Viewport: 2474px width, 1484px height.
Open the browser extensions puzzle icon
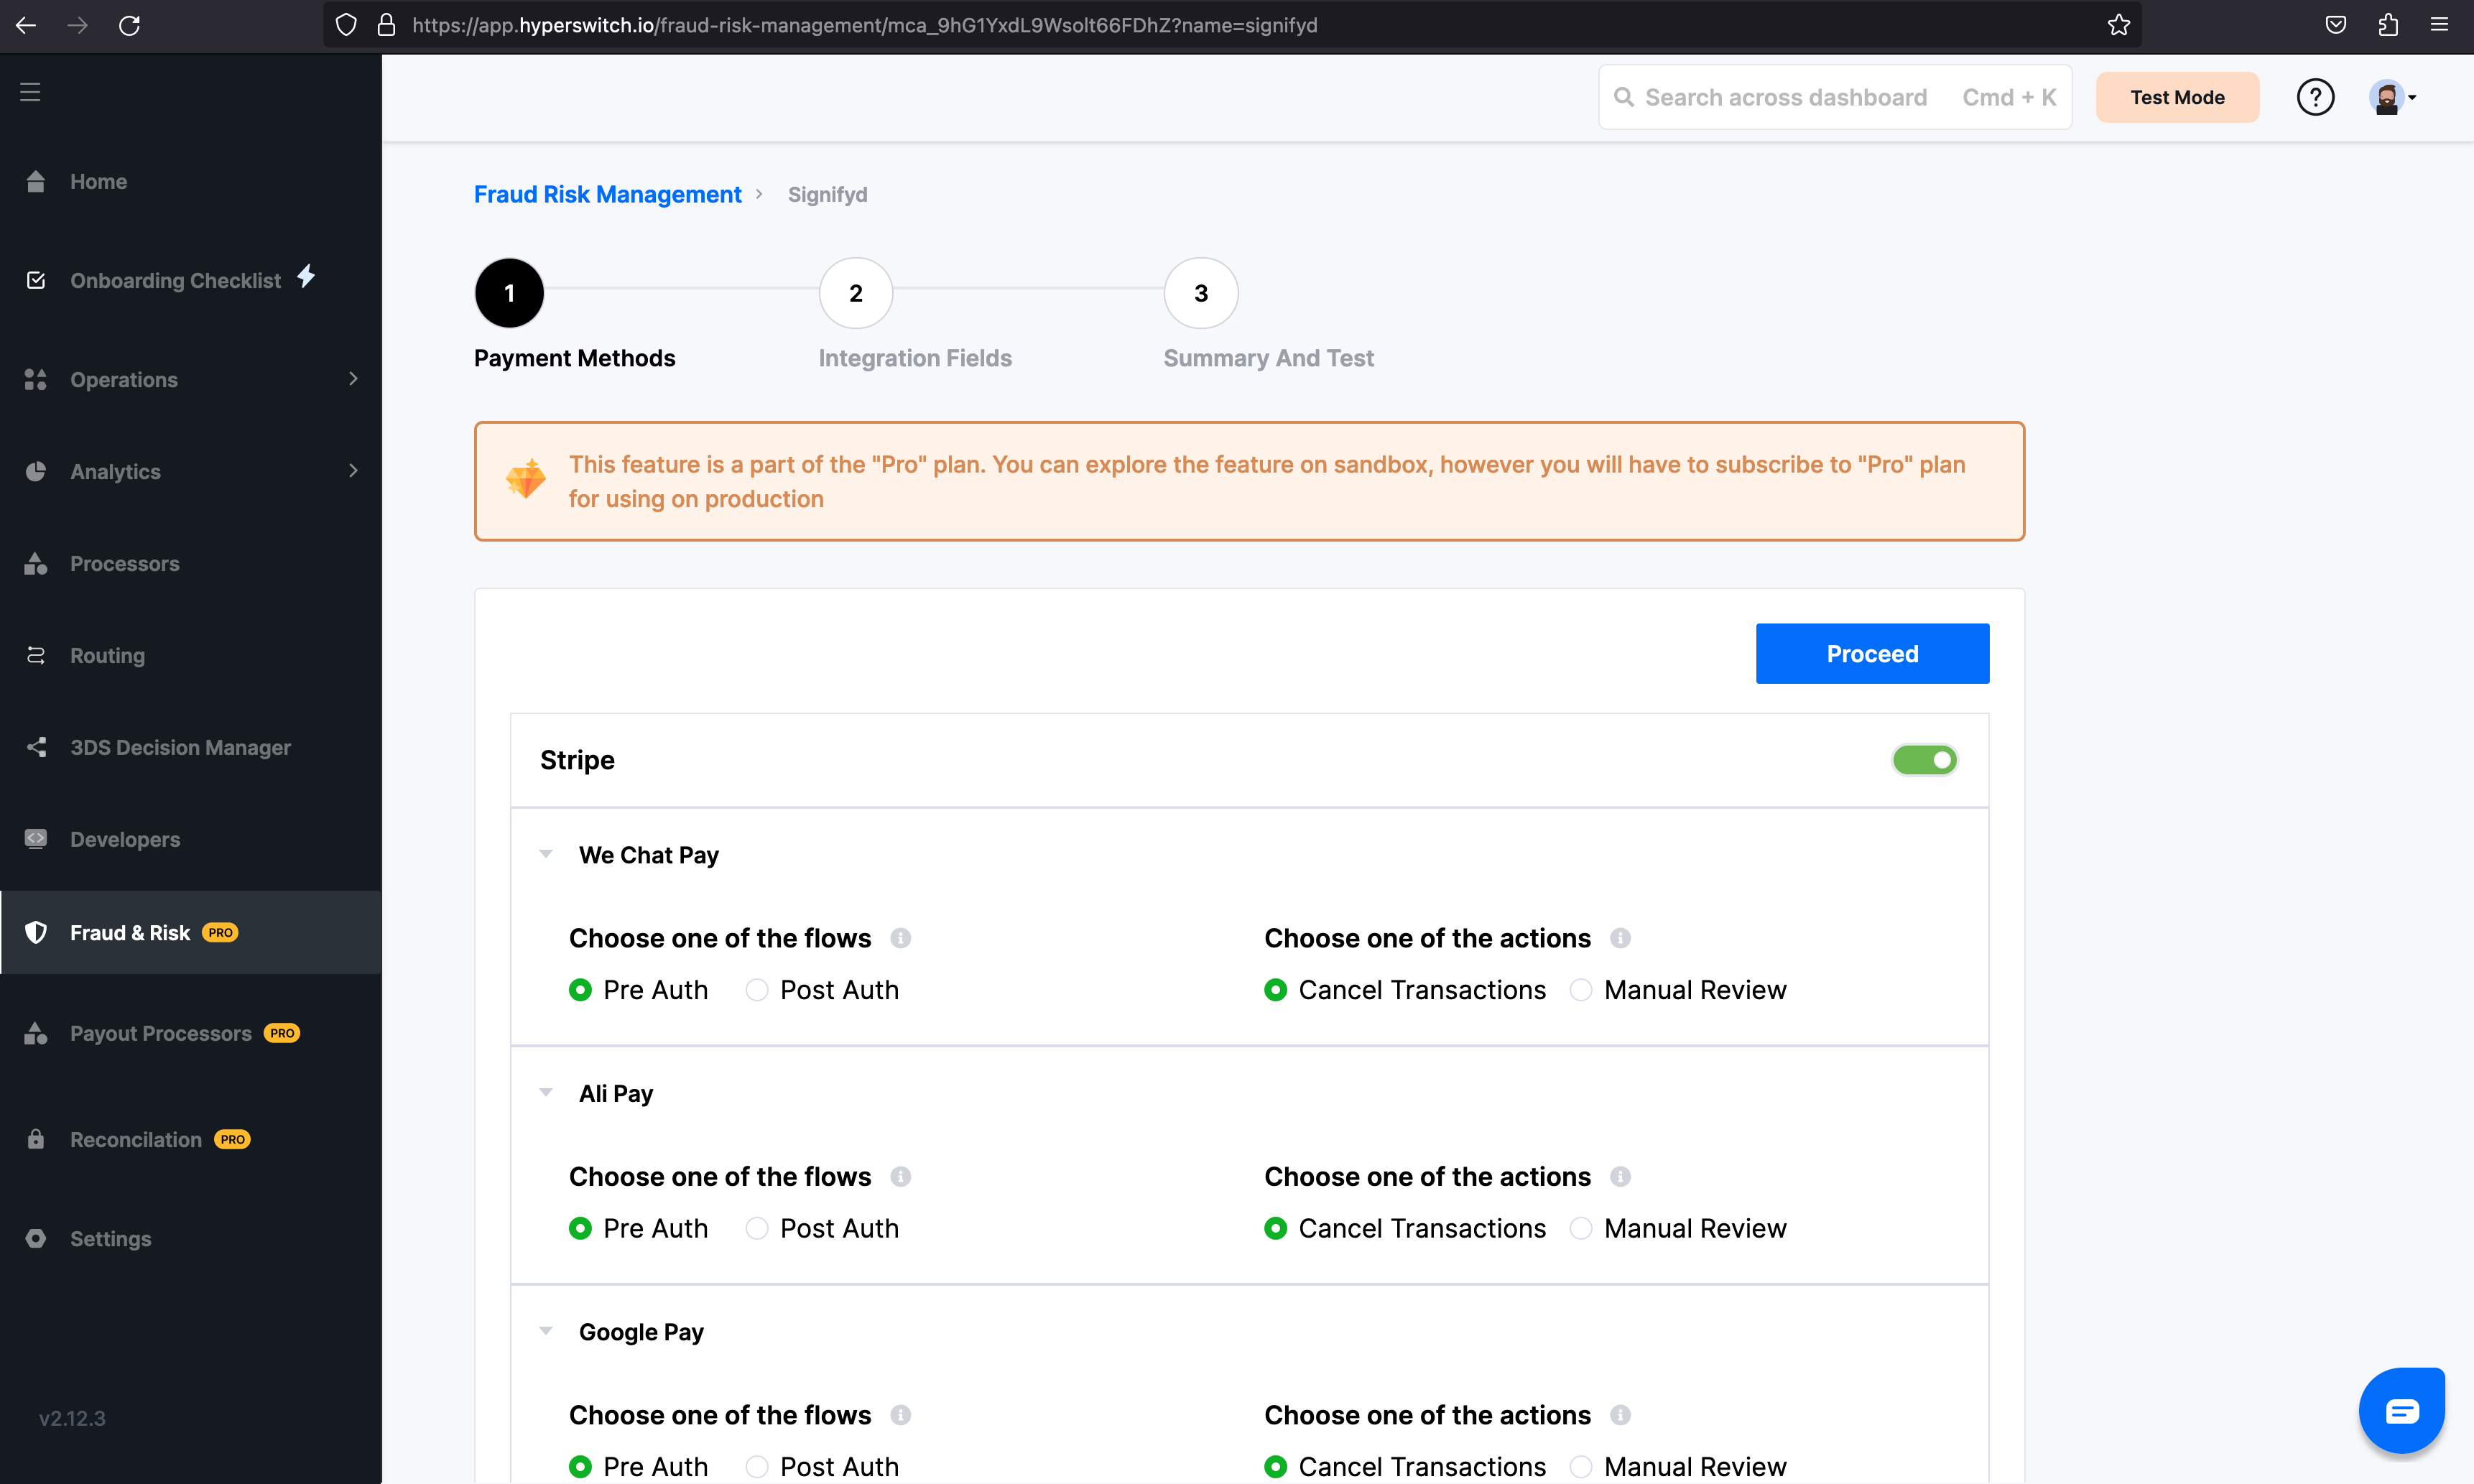pyautogui.click(x=2388, y=25)
